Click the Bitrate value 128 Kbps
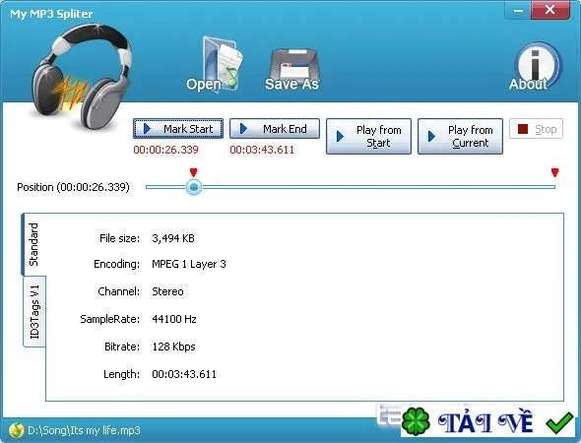This screenshot has width=581, height=443. (x=173, y=347)
